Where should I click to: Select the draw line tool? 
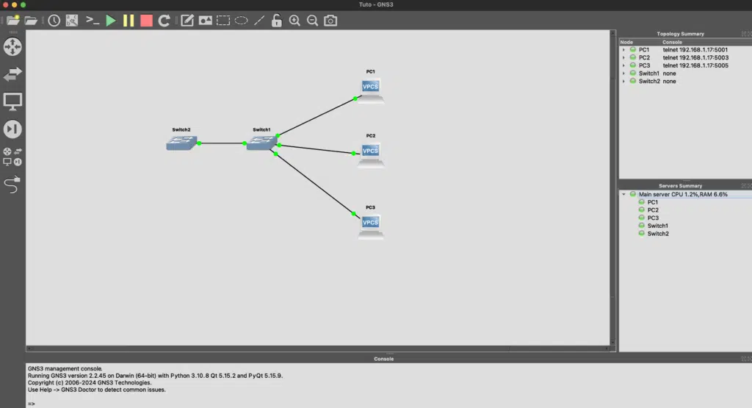[x=259, y=21]
